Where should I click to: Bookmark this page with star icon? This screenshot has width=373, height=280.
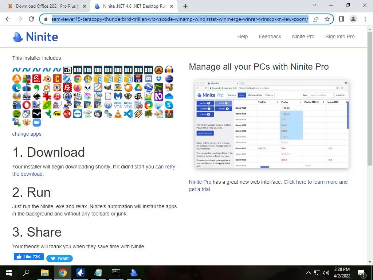pyautogui.click(x=327, y=19)
